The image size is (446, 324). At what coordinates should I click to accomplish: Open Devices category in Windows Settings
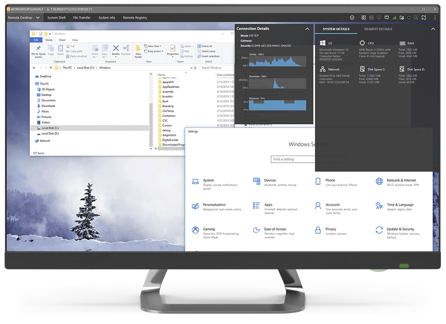coord(274,182)
